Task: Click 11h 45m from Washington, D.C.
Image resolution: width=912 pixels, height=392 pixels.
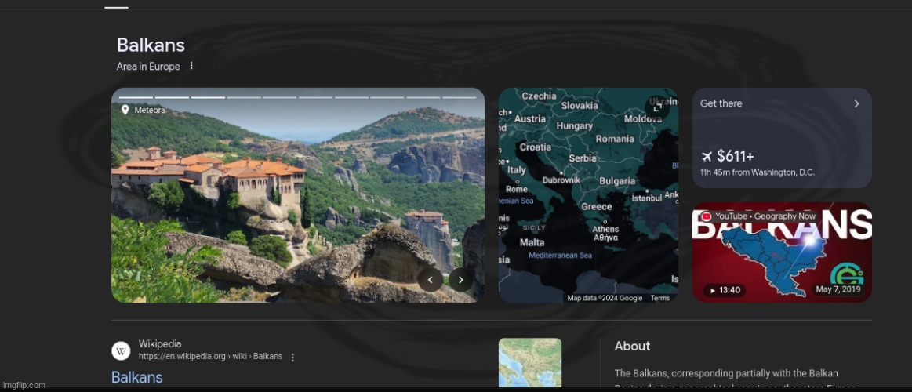Action: point(758,172)
